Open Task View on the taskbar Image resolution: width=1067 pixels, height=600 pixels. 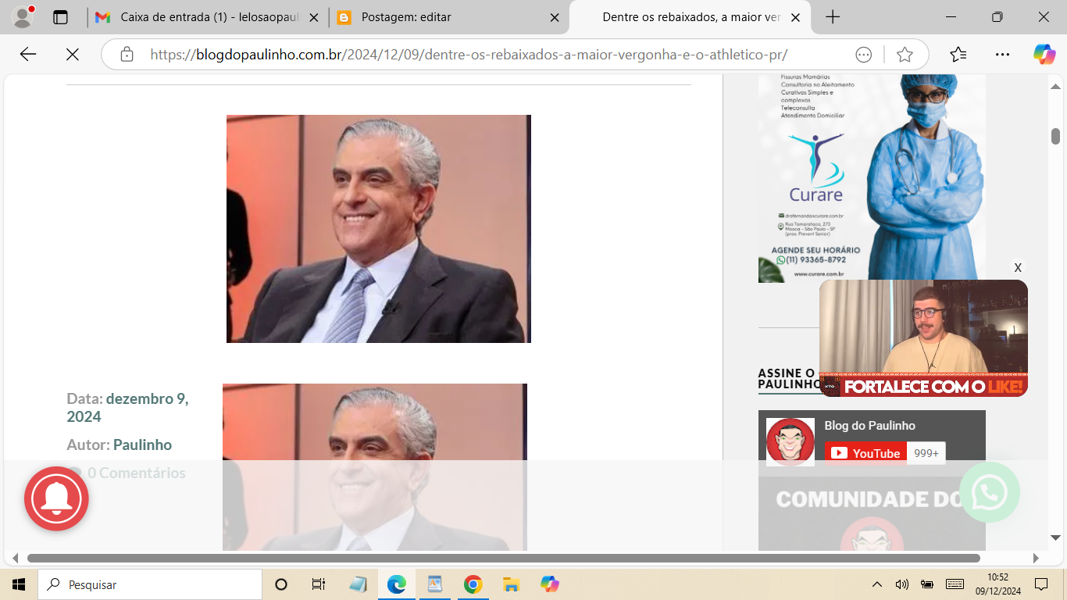(319, 584)
